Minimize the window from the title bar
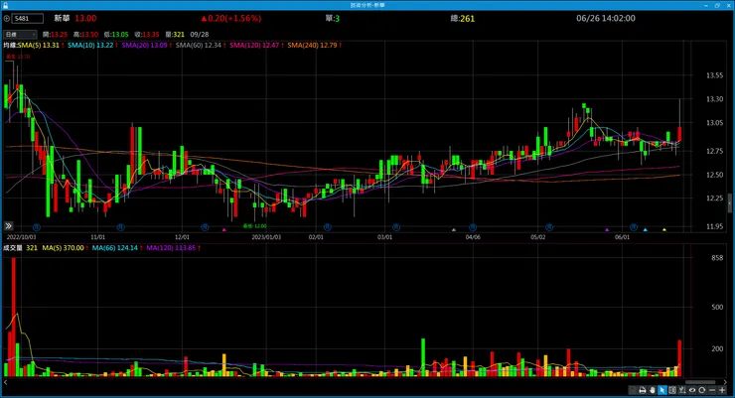This screenshot has height=398, width=735. tap(706, 5)
